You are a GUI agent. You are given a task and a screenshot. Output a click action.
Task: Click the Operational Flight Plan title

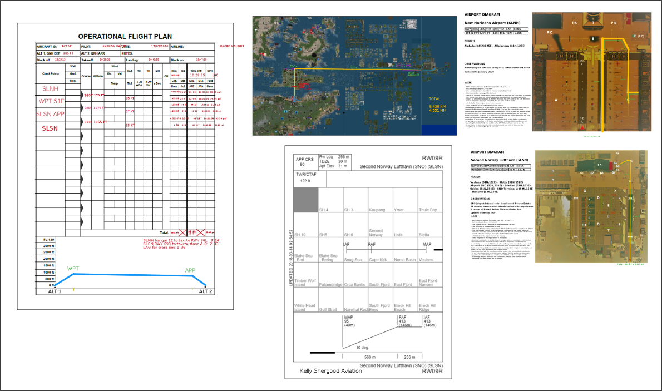click(x=125, y=37)
